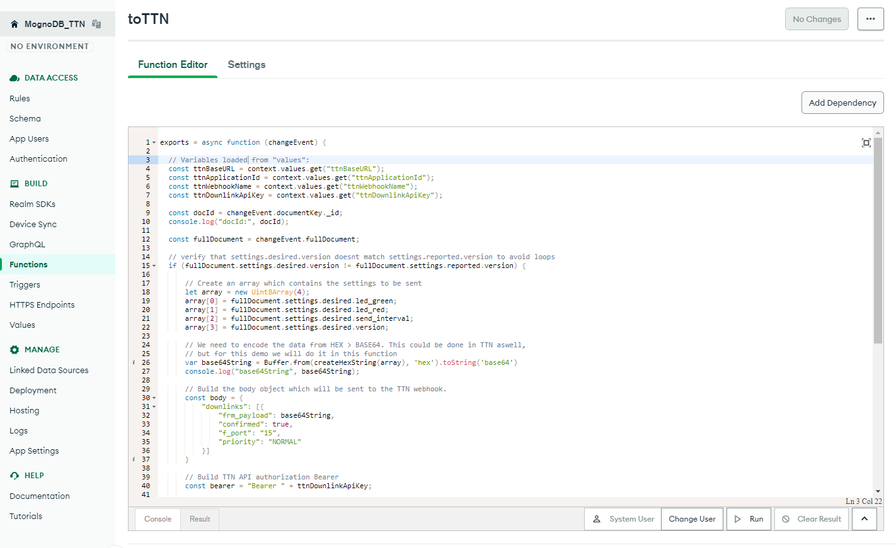Click scrollbar up arrow in editor
Screen dimensions: 896x548
click(x=878, y=132)
